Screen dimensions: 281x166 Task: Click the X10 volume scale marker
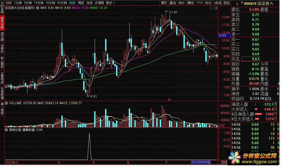click(221, 126)
